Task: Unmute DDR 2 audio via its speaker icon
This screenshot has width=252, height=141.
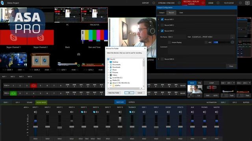Action: [x=156, y=112]
